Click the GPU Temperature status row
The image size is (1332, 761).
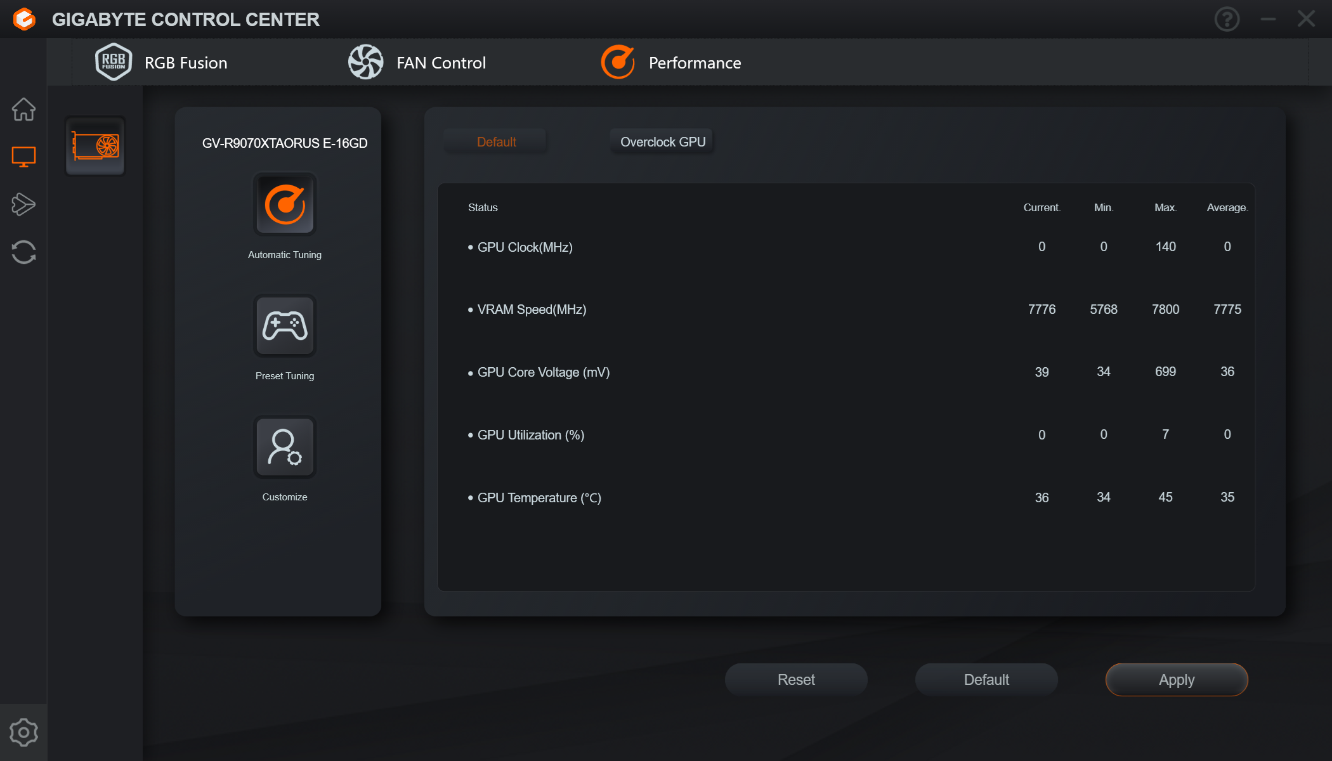click(539, 498)
